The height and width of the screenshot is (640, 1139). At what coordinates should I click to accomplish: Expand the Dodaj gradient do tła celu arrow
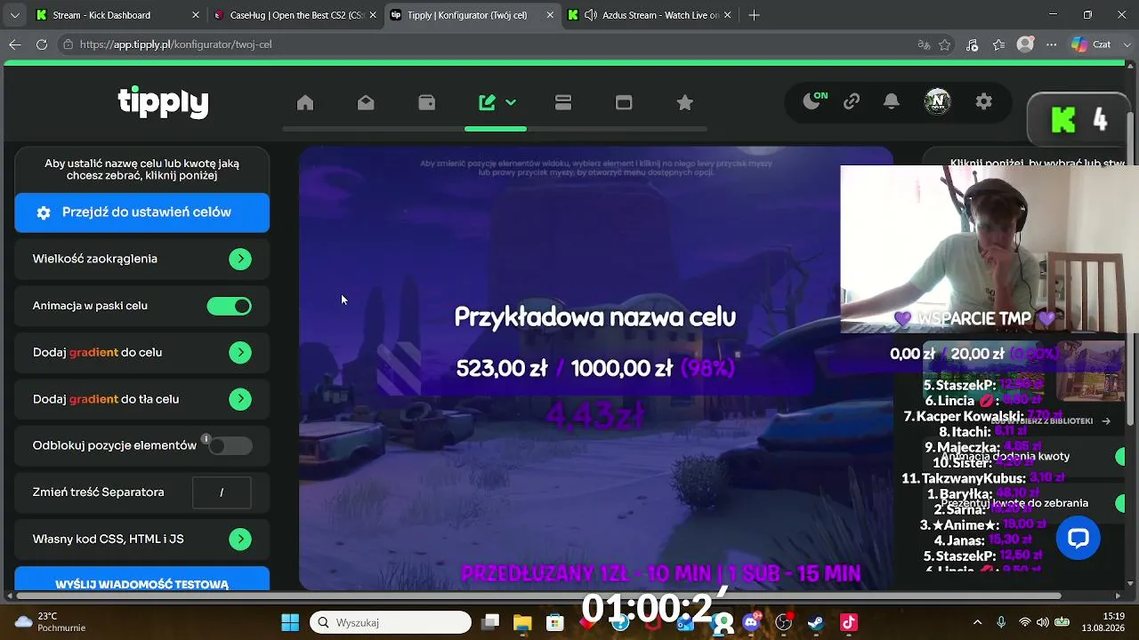(x=240, y=399)
